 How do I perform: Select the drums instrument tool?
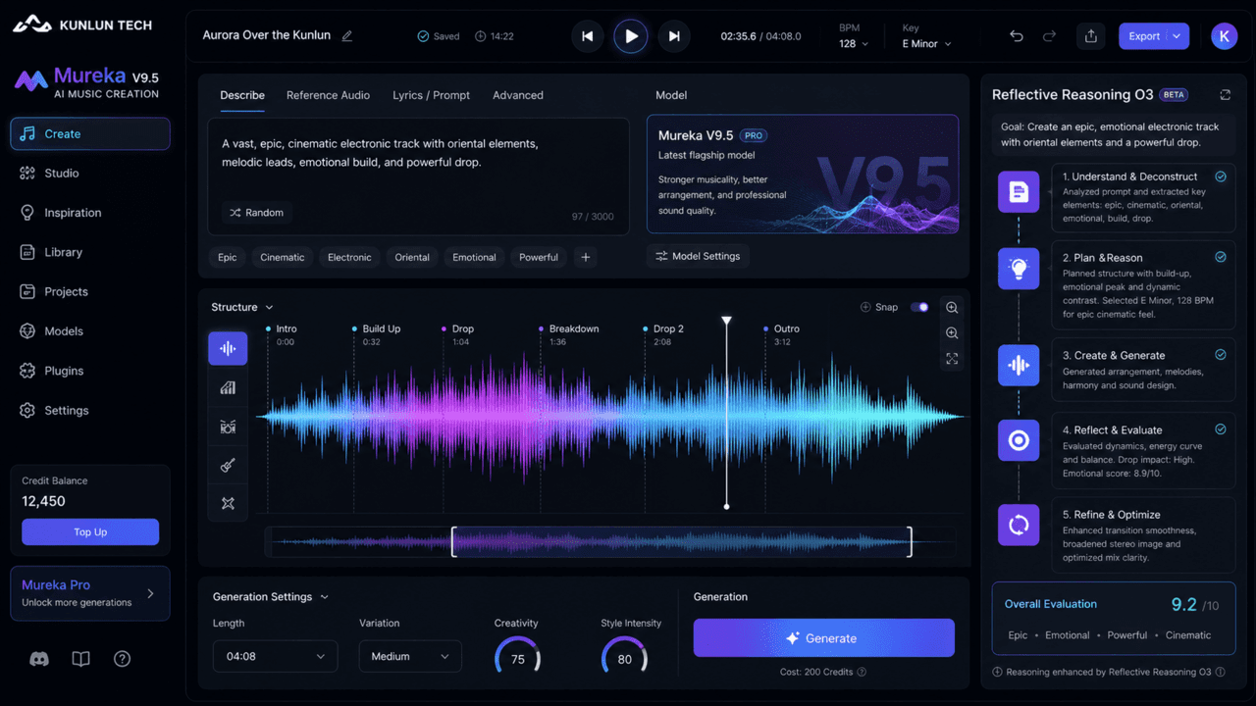(x=228, y=426)
